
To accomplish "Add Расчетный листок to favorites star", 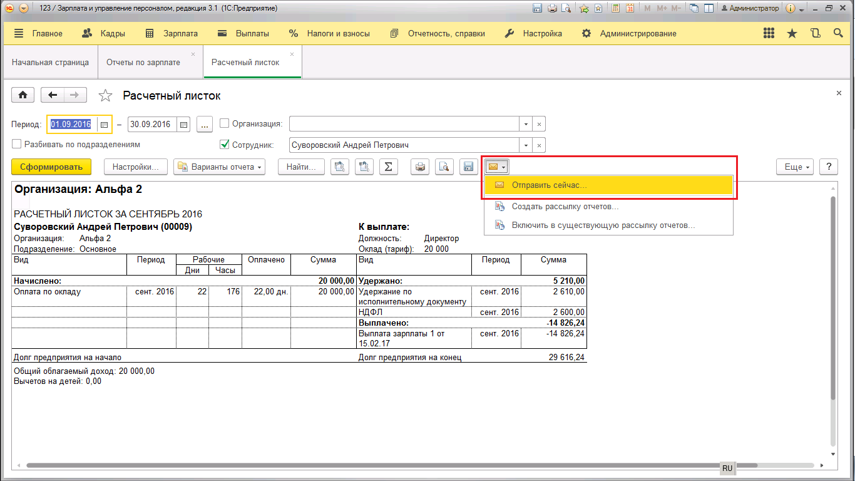I will [x=106, y=96].
